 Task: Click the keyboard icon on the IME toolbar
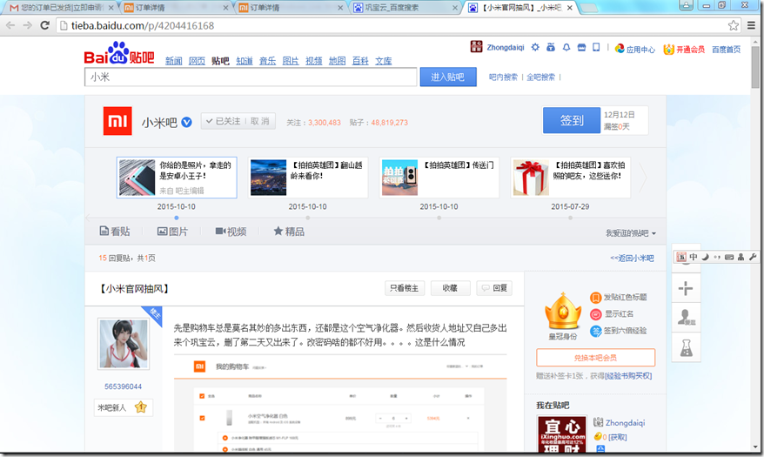click(x=729, y=257)
